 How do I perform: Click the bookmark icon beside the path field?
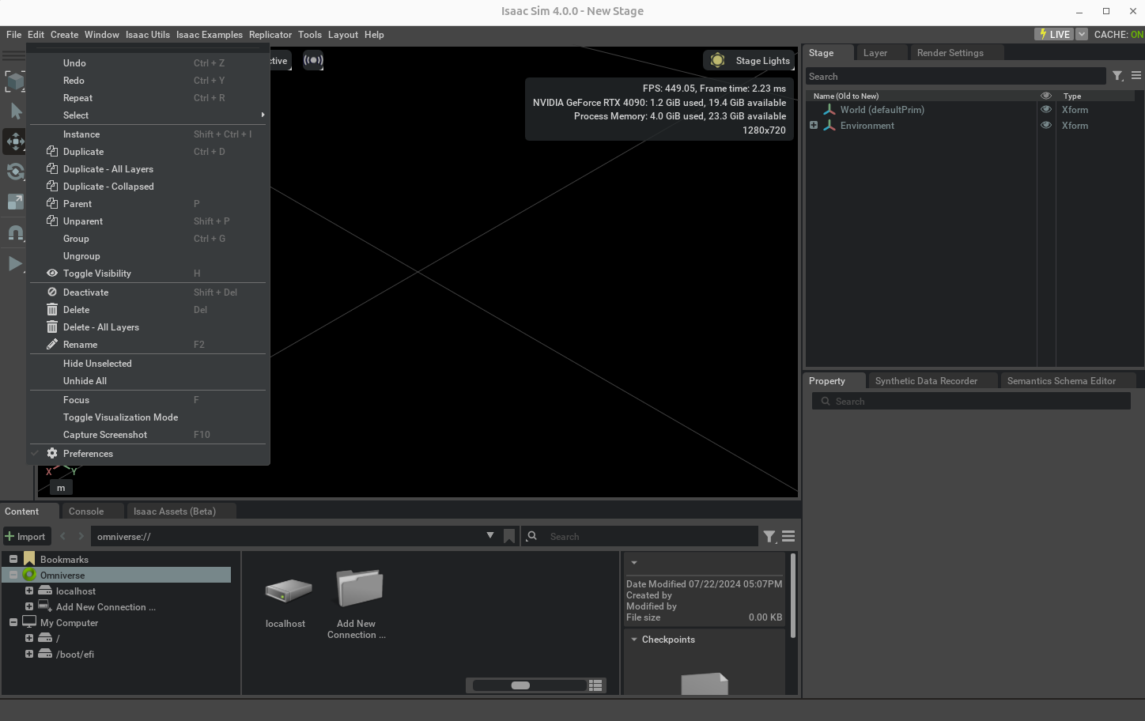[509, 536]
